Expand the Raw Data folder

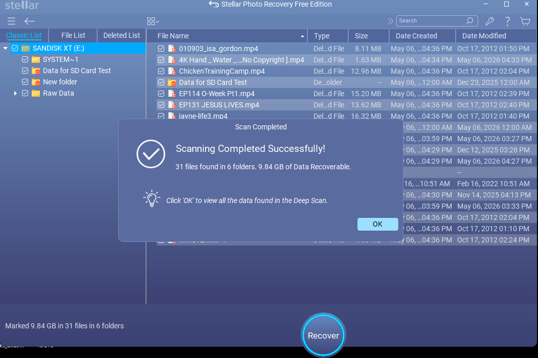[15, 94]
